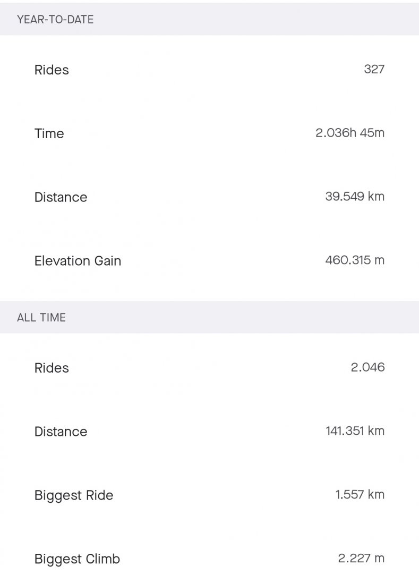The image size is (419, 574).
Task: Click the Biggest Ride label text
Action: tap(74, 496)
